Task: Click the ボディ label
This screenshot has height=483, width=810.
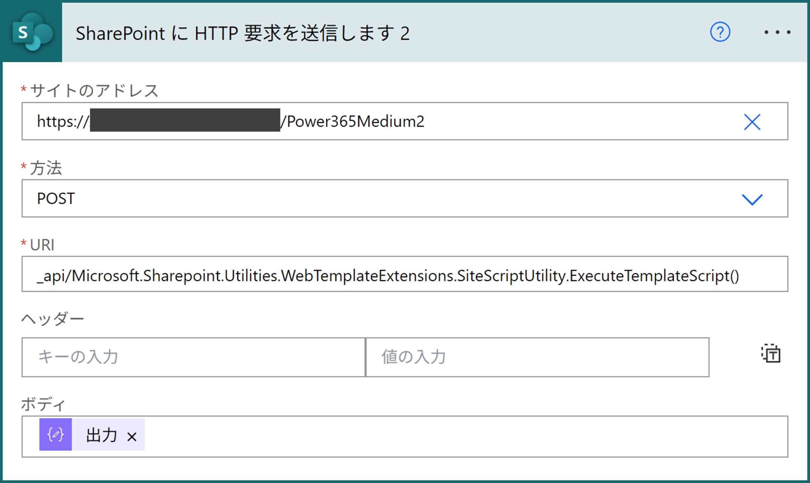Action: (x=43, y=404)
